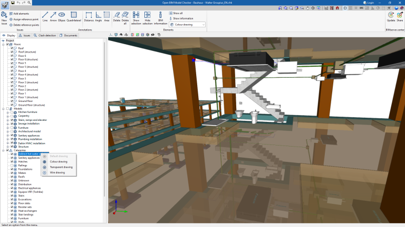
Task: Expand the Kitchen furniture model node
Action: pyautogui.click(x=7, y=112)
